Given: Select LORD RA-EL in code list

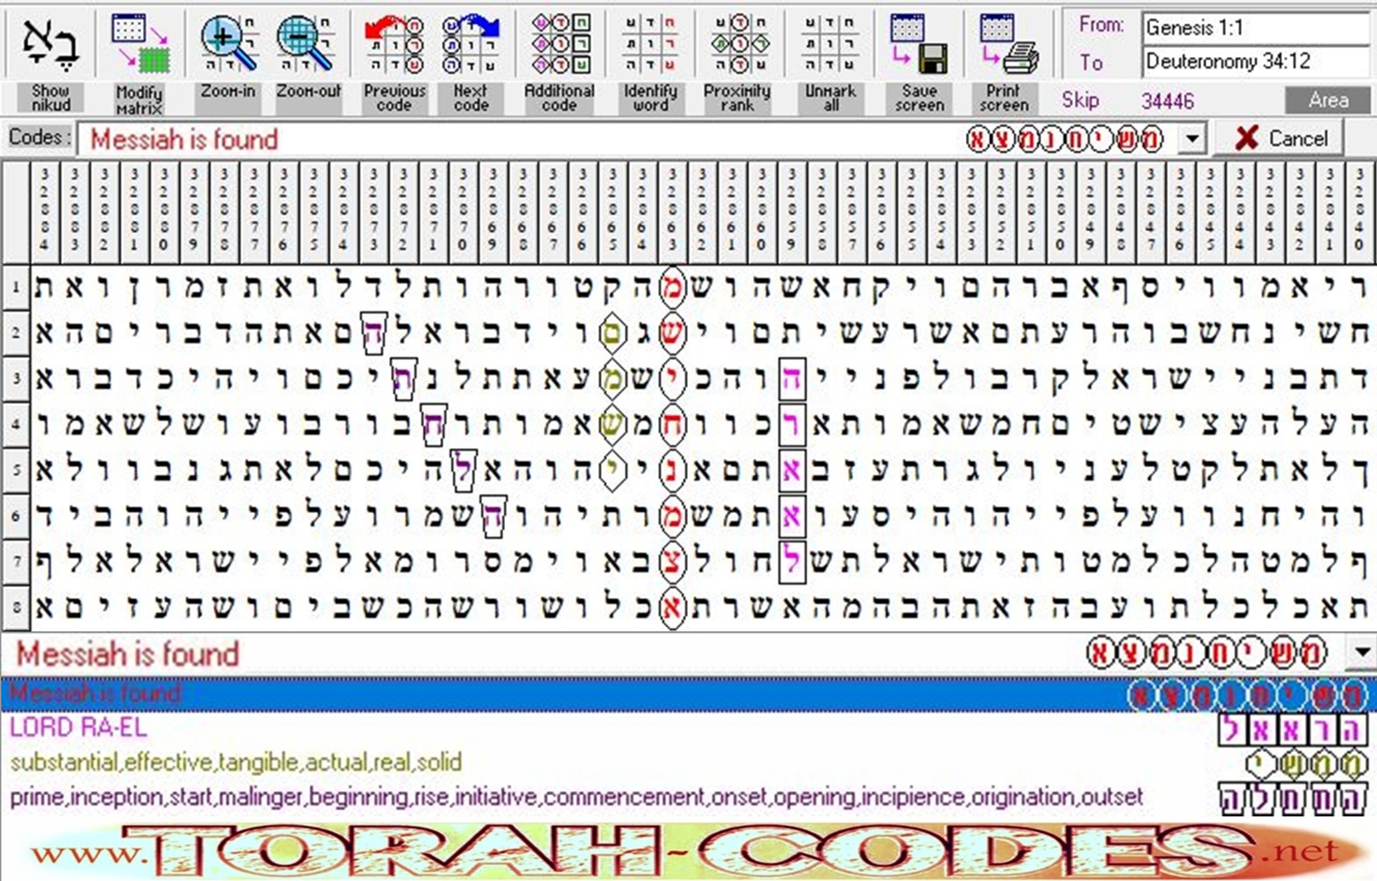Looking at the screenshot, I should coord(78,728).
